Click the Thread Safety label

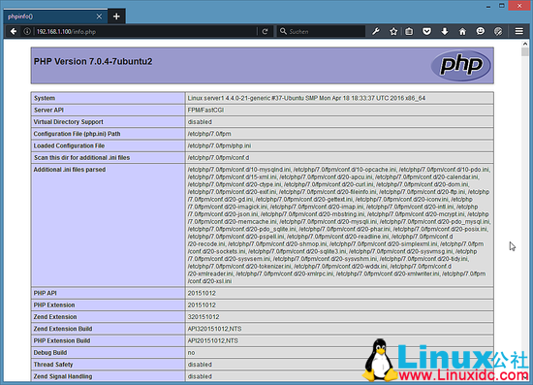pyautogui.click(x=53, y=365)
